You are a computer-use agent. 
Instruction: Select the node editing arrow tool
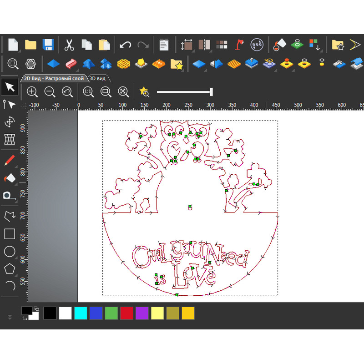point(10,105)
